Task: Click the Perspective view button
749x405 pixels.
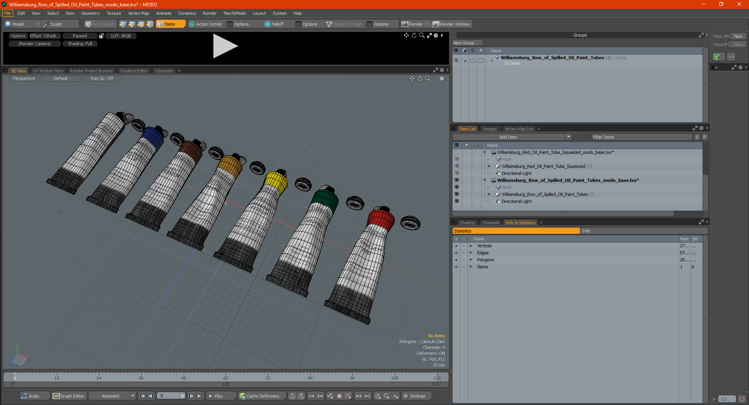Action: tap(24, 79)
